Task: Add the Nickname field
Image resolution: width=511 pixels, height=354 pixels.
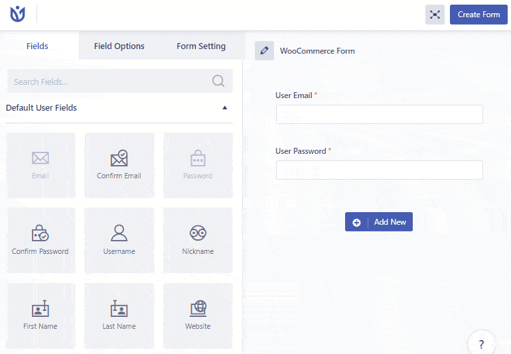Action: tap(198, 241)
